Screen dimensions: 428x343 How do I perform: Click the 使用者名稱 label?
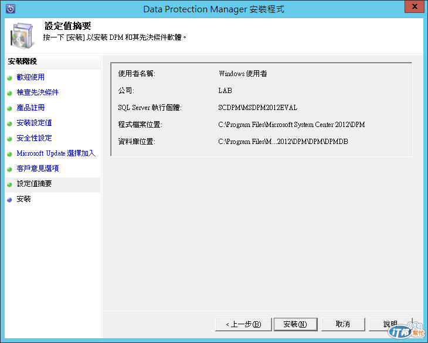(x=137, y=74)
